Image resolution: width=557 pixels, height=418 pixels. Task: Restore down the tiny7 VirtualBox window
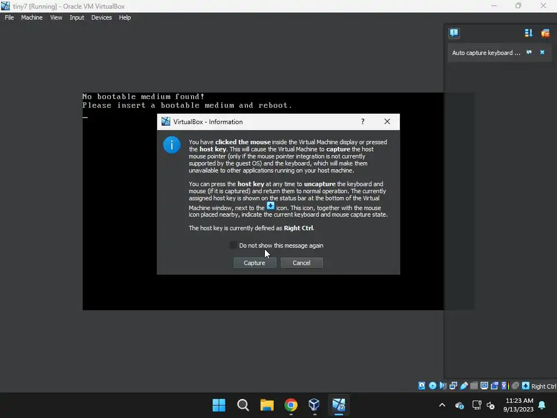pos(518,6)
